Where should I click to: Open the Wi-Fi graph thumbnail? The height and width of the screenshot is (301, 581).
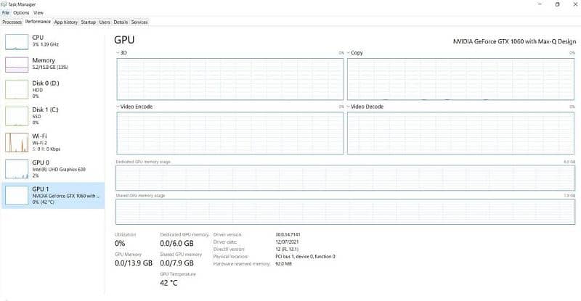[17, 141]
